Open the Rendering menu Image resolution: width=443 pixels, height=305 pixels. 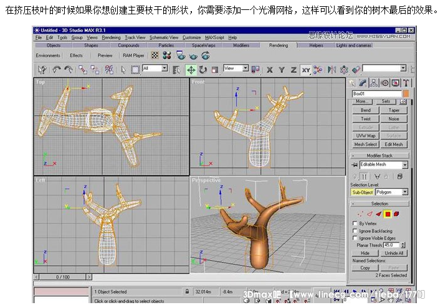coord(111,37)
